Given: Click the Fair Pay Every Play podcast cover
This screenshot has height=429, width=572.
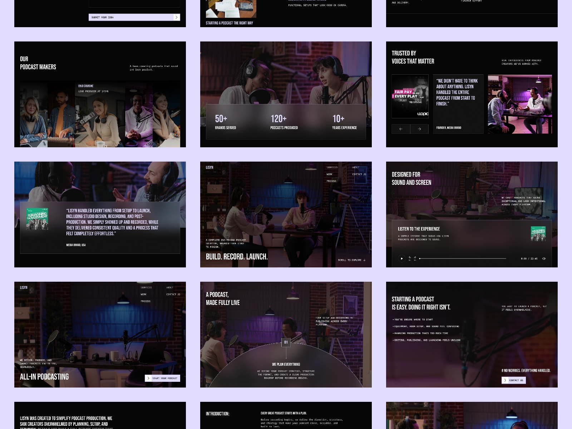Looking at the screenshot, I should click(410, 96).
